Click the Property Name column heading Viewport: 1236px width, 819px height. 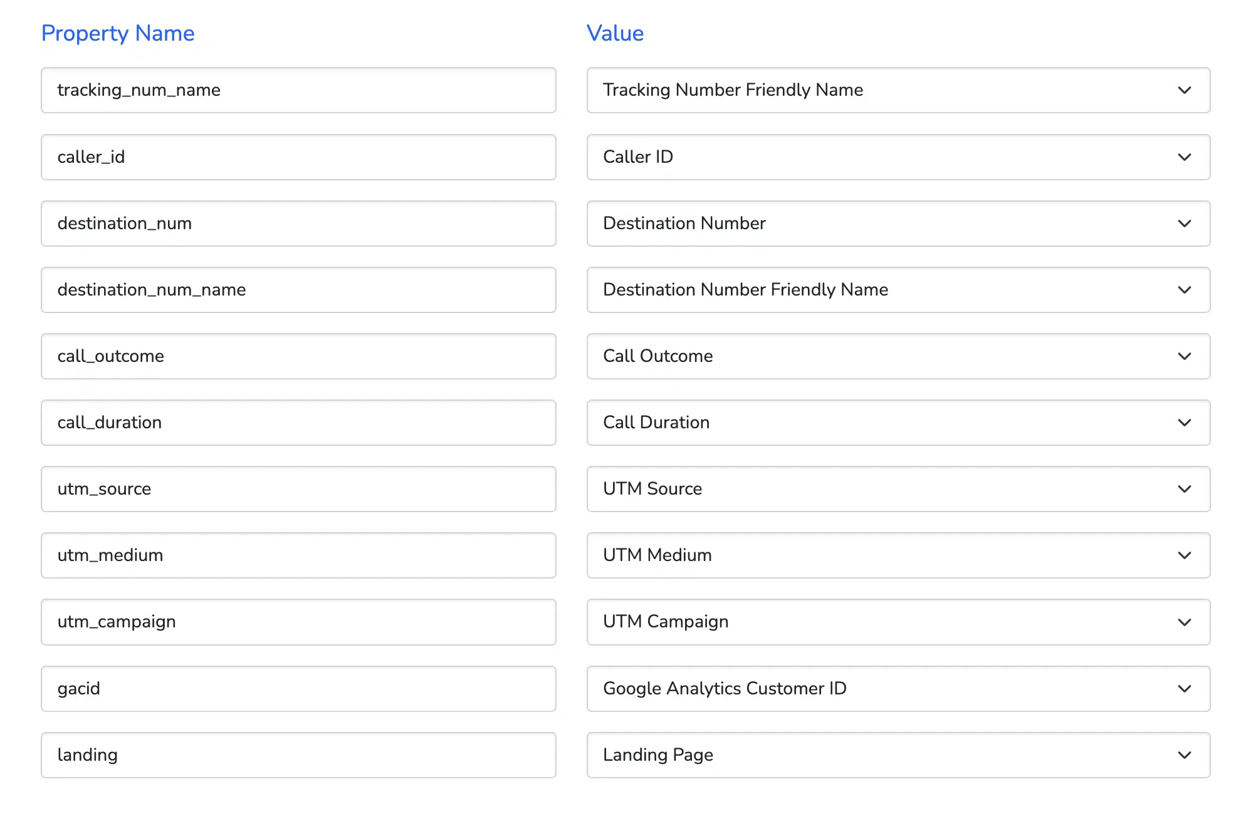[x=118, y=33]
